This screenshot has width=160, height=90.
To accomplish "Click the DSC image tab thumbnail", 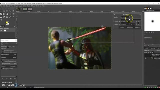I will [x=18, y=9].
